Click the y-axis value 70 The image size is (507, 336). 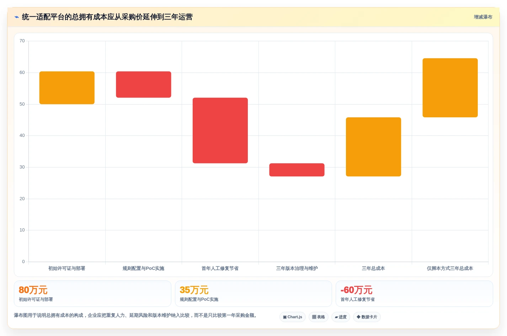point(22,41)
